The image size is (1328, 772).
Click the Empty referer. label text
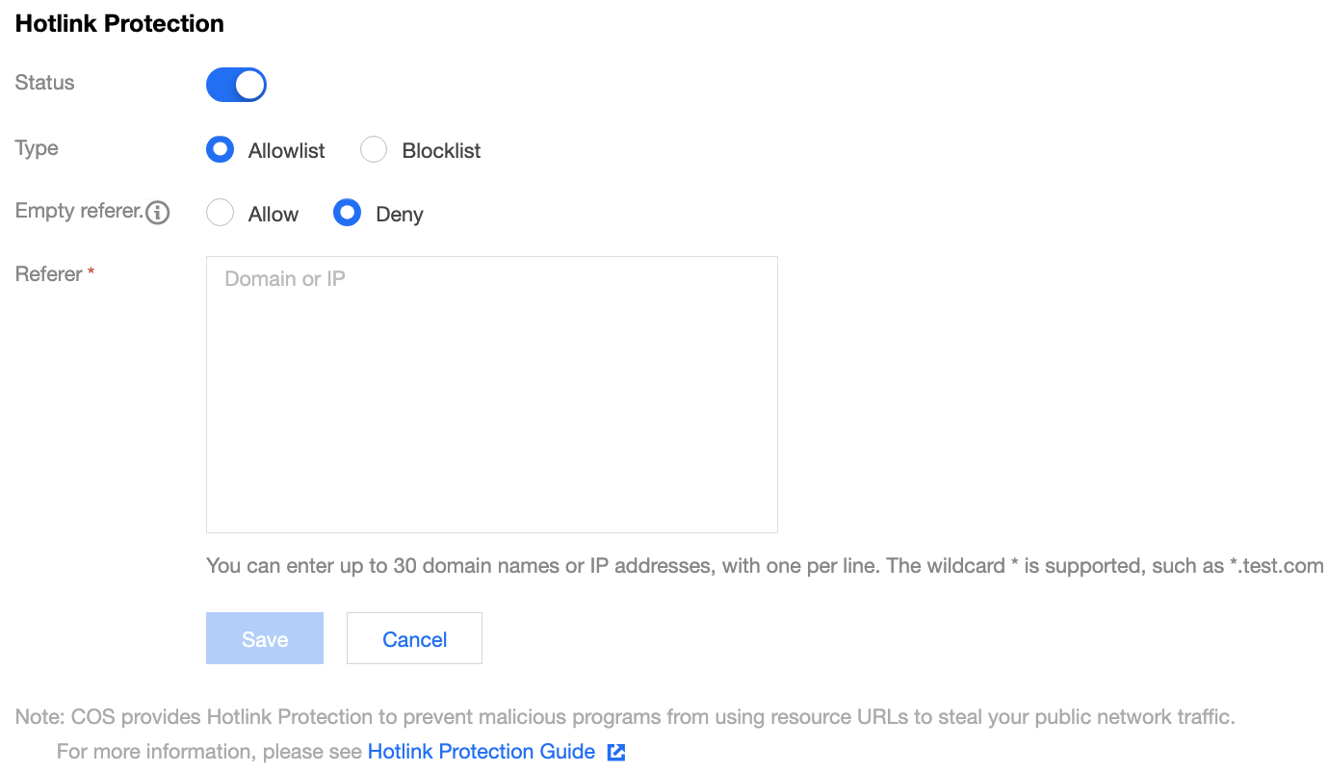(79, 212)
